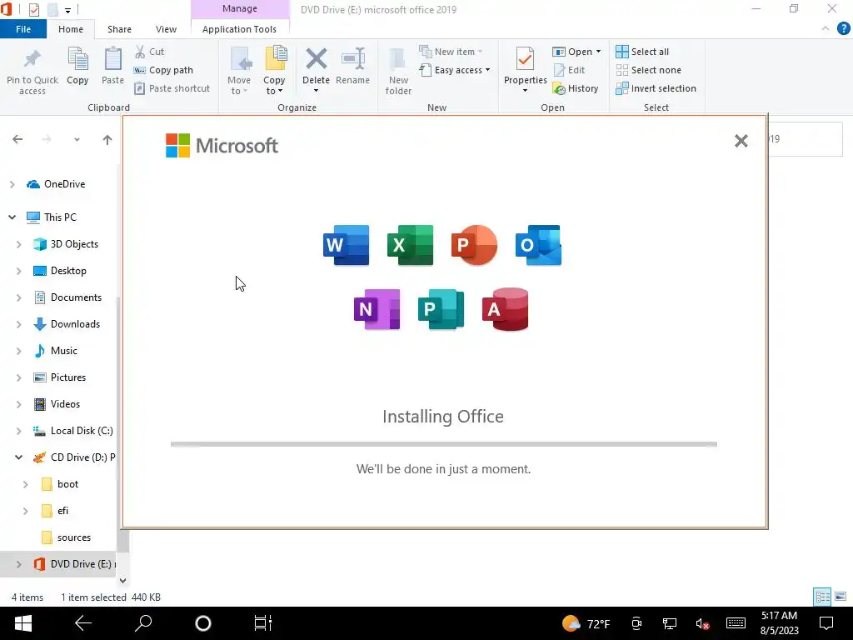Open the Application Tools tab
Screen dimensions: 853x640
(239, 29)
